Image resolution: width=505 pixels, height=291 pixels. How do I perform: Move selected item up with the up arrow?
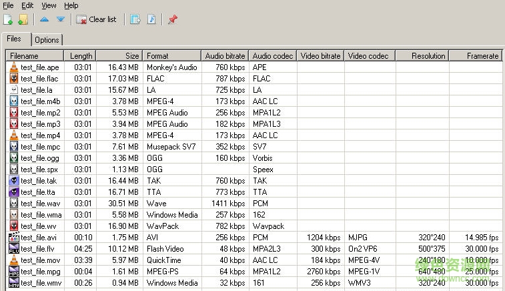tap(44, 19)
